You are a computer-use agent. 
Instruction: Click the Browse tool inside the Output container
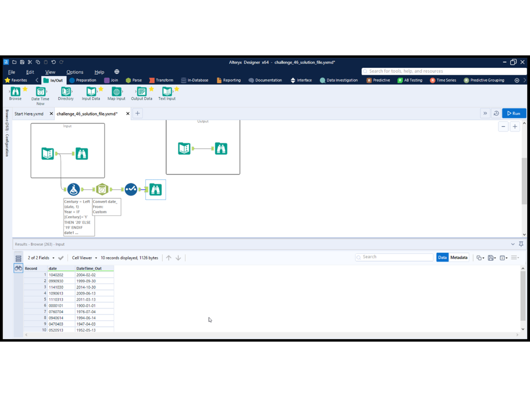(x=221, y=148)
